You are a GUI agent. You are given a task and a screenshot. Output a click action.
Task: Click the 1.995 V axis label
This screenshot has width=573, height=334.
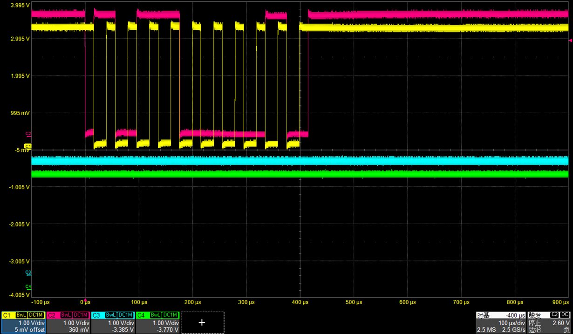[x=20, y=76]
